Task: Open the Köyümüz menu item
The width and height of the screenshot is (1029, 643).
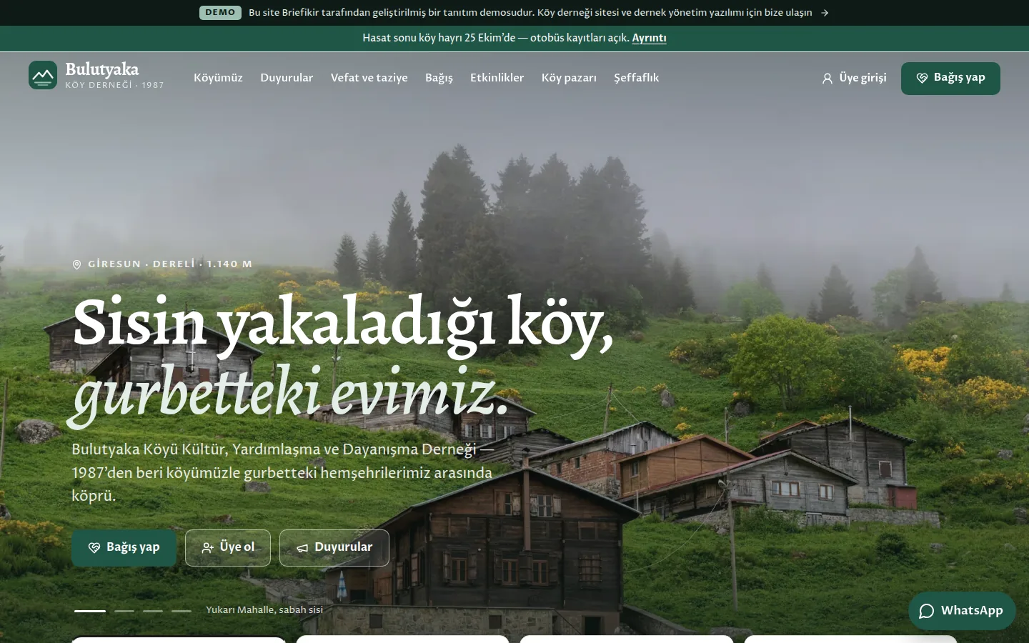Action: tap(218, 78)
